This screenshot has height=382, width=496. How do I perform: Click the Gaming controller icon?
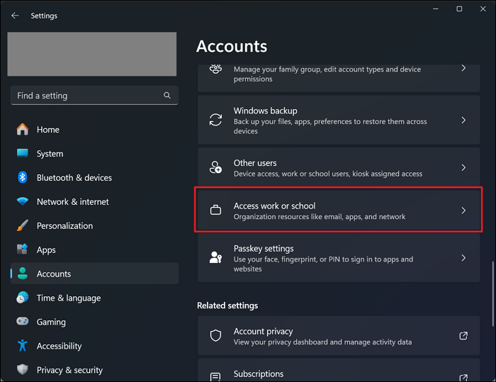[23, 322]
